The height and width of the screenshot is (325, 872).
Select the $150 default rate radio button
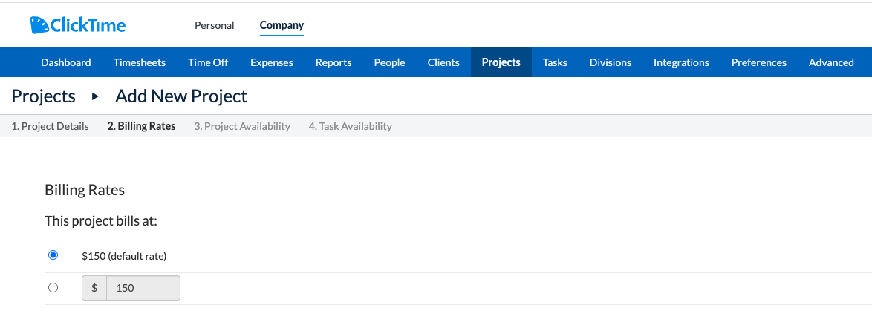pyautogui.click(x=53, y=255)
